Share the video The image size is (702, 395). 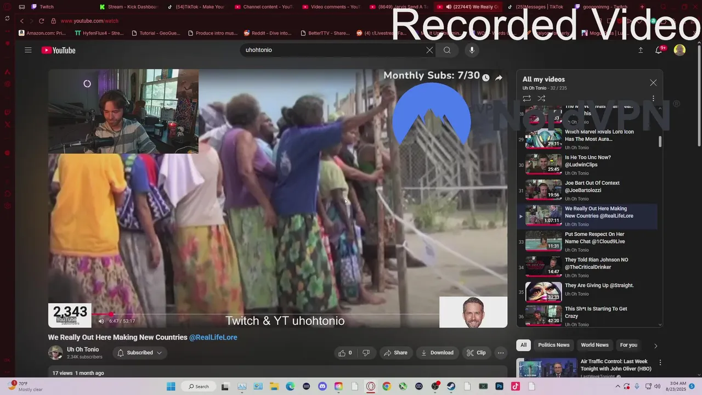[395, 353]
